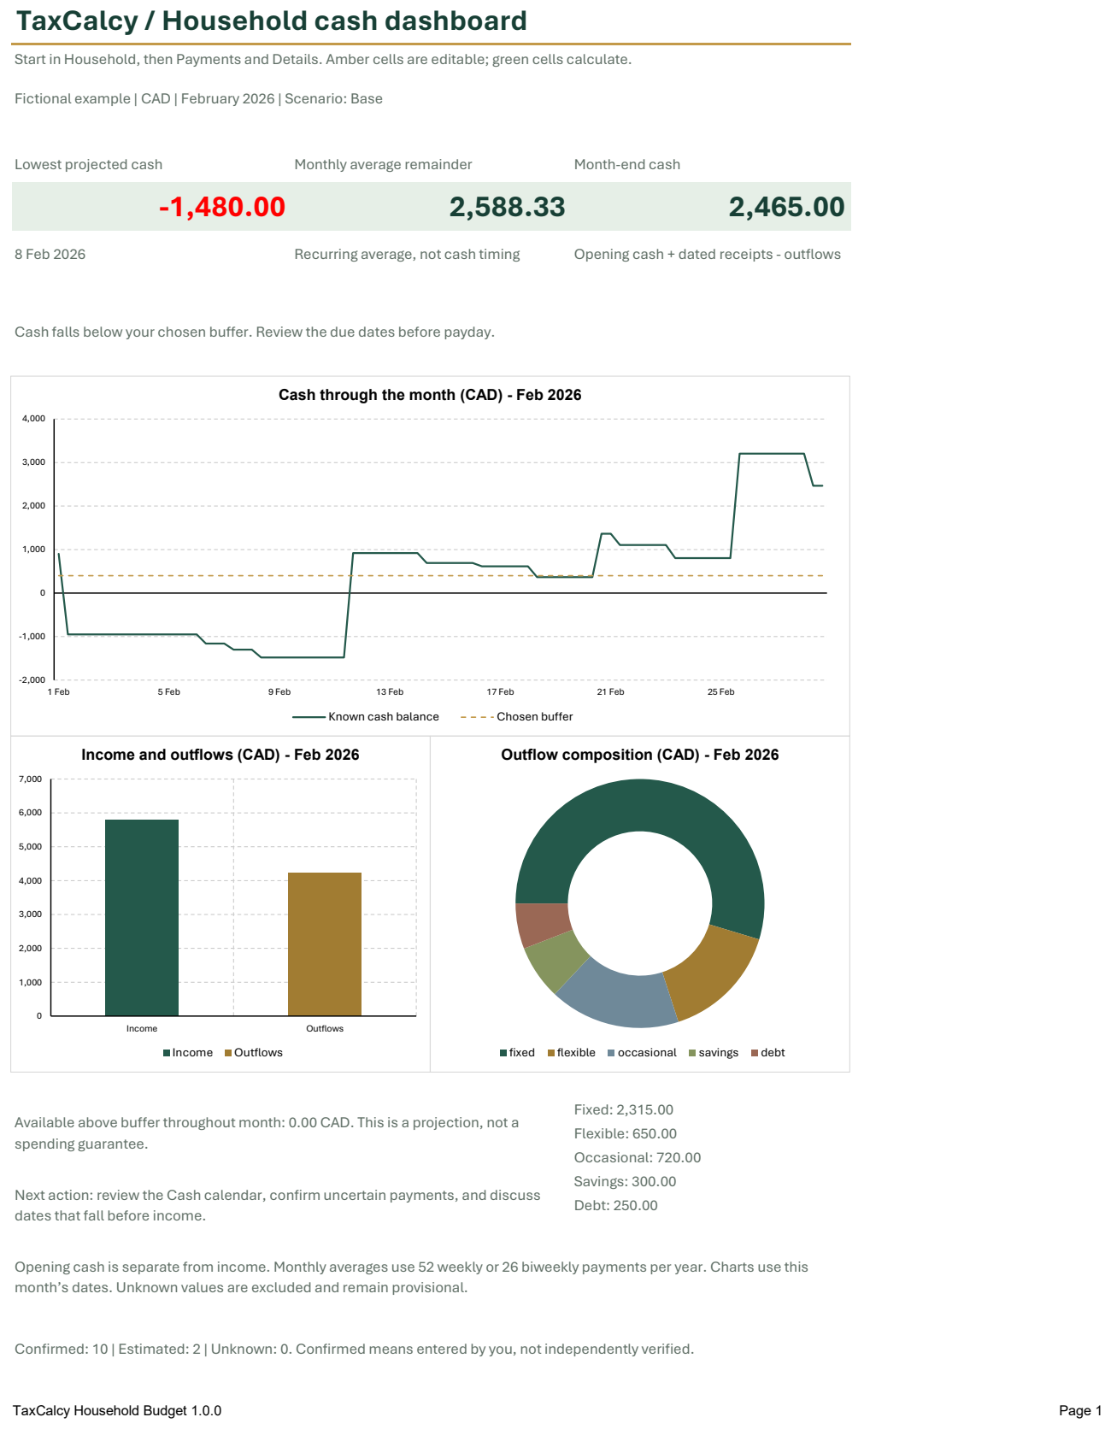
Task: Select the "Debt: 250.00" line
Action: pyautogui.click(x=616, y=1205)
